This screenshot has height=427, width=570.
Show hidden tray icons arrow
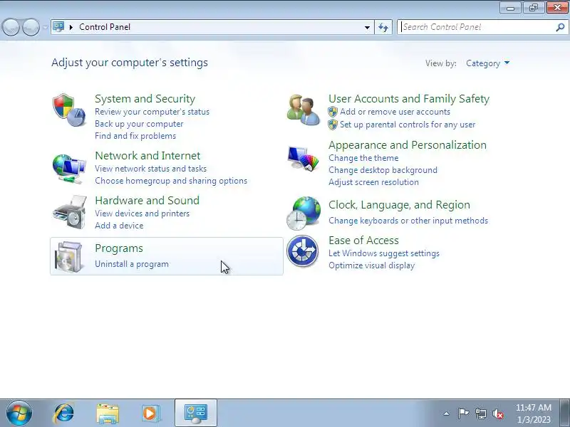click(447, 413)
